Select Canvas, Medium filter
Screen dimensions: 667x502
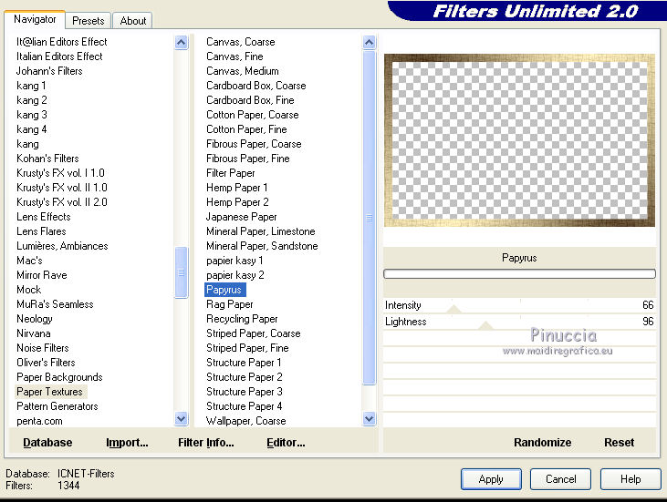point(243,71)
